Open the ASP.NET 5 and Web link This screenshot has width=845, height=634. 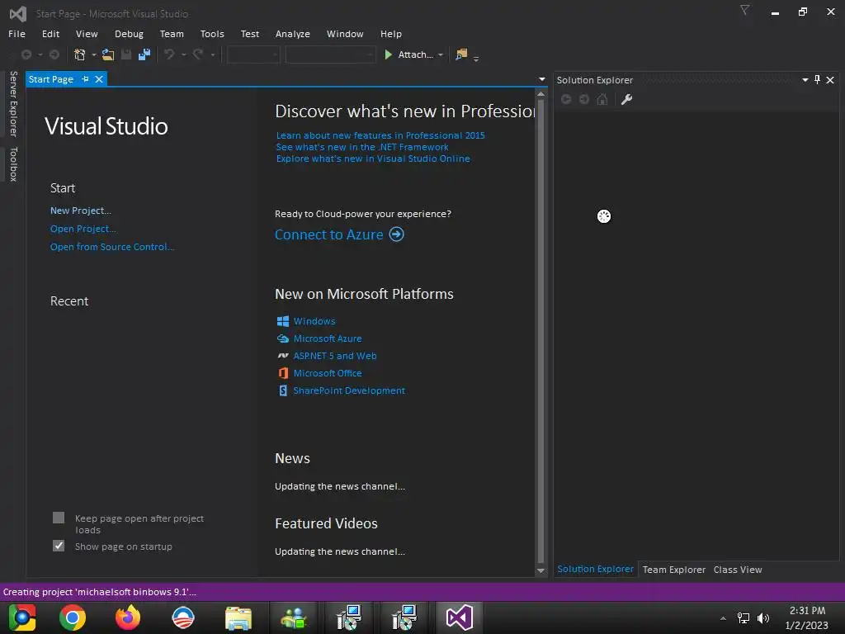pyautogui.click(x=335, y=356)
